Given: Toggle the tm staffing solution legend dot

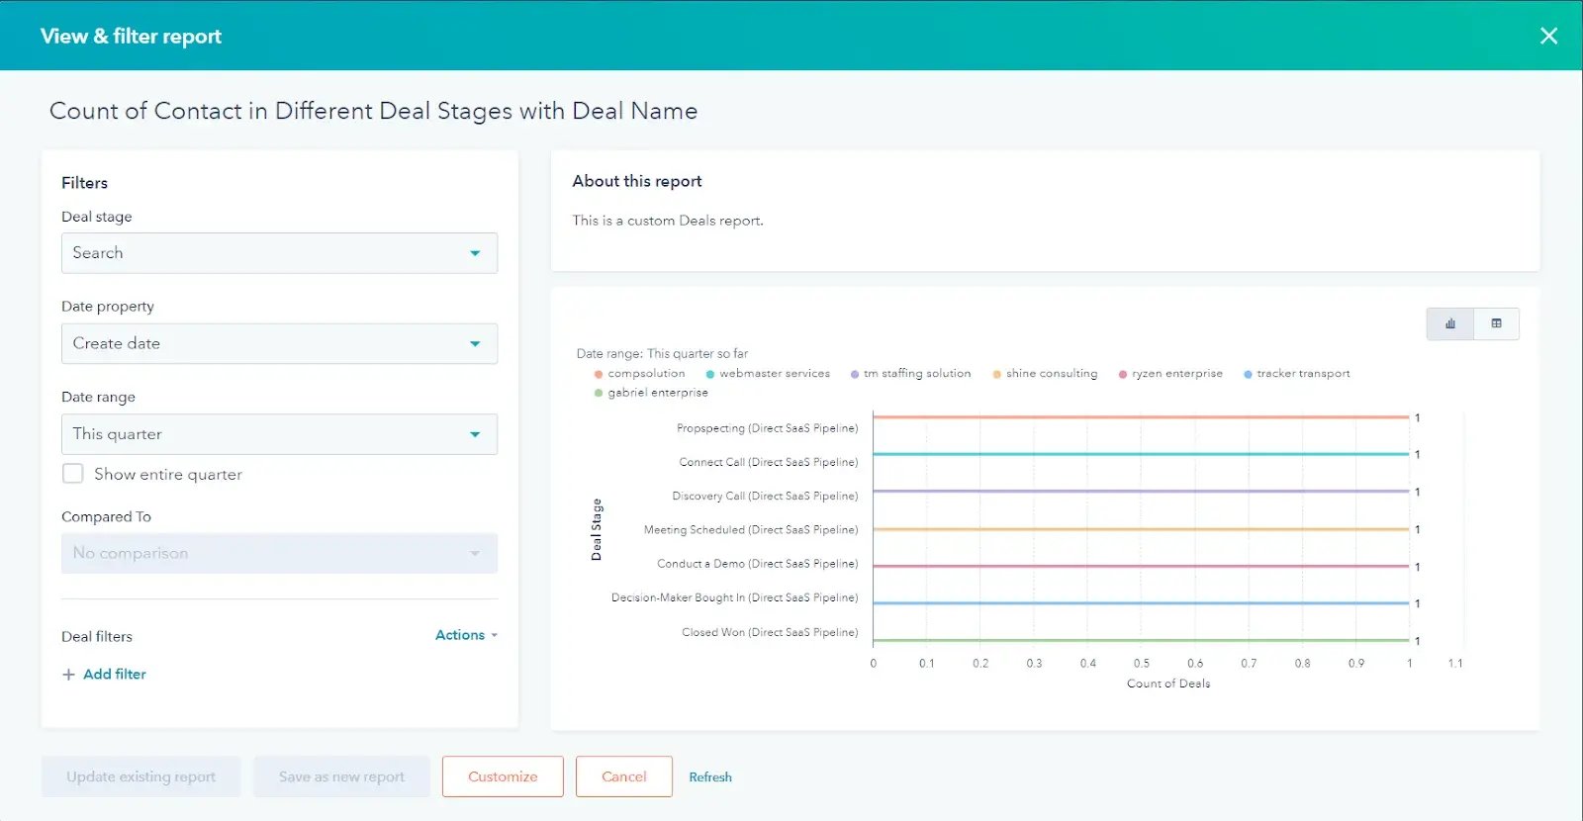Looking at the screenshot, I should [x=855, y=374].
